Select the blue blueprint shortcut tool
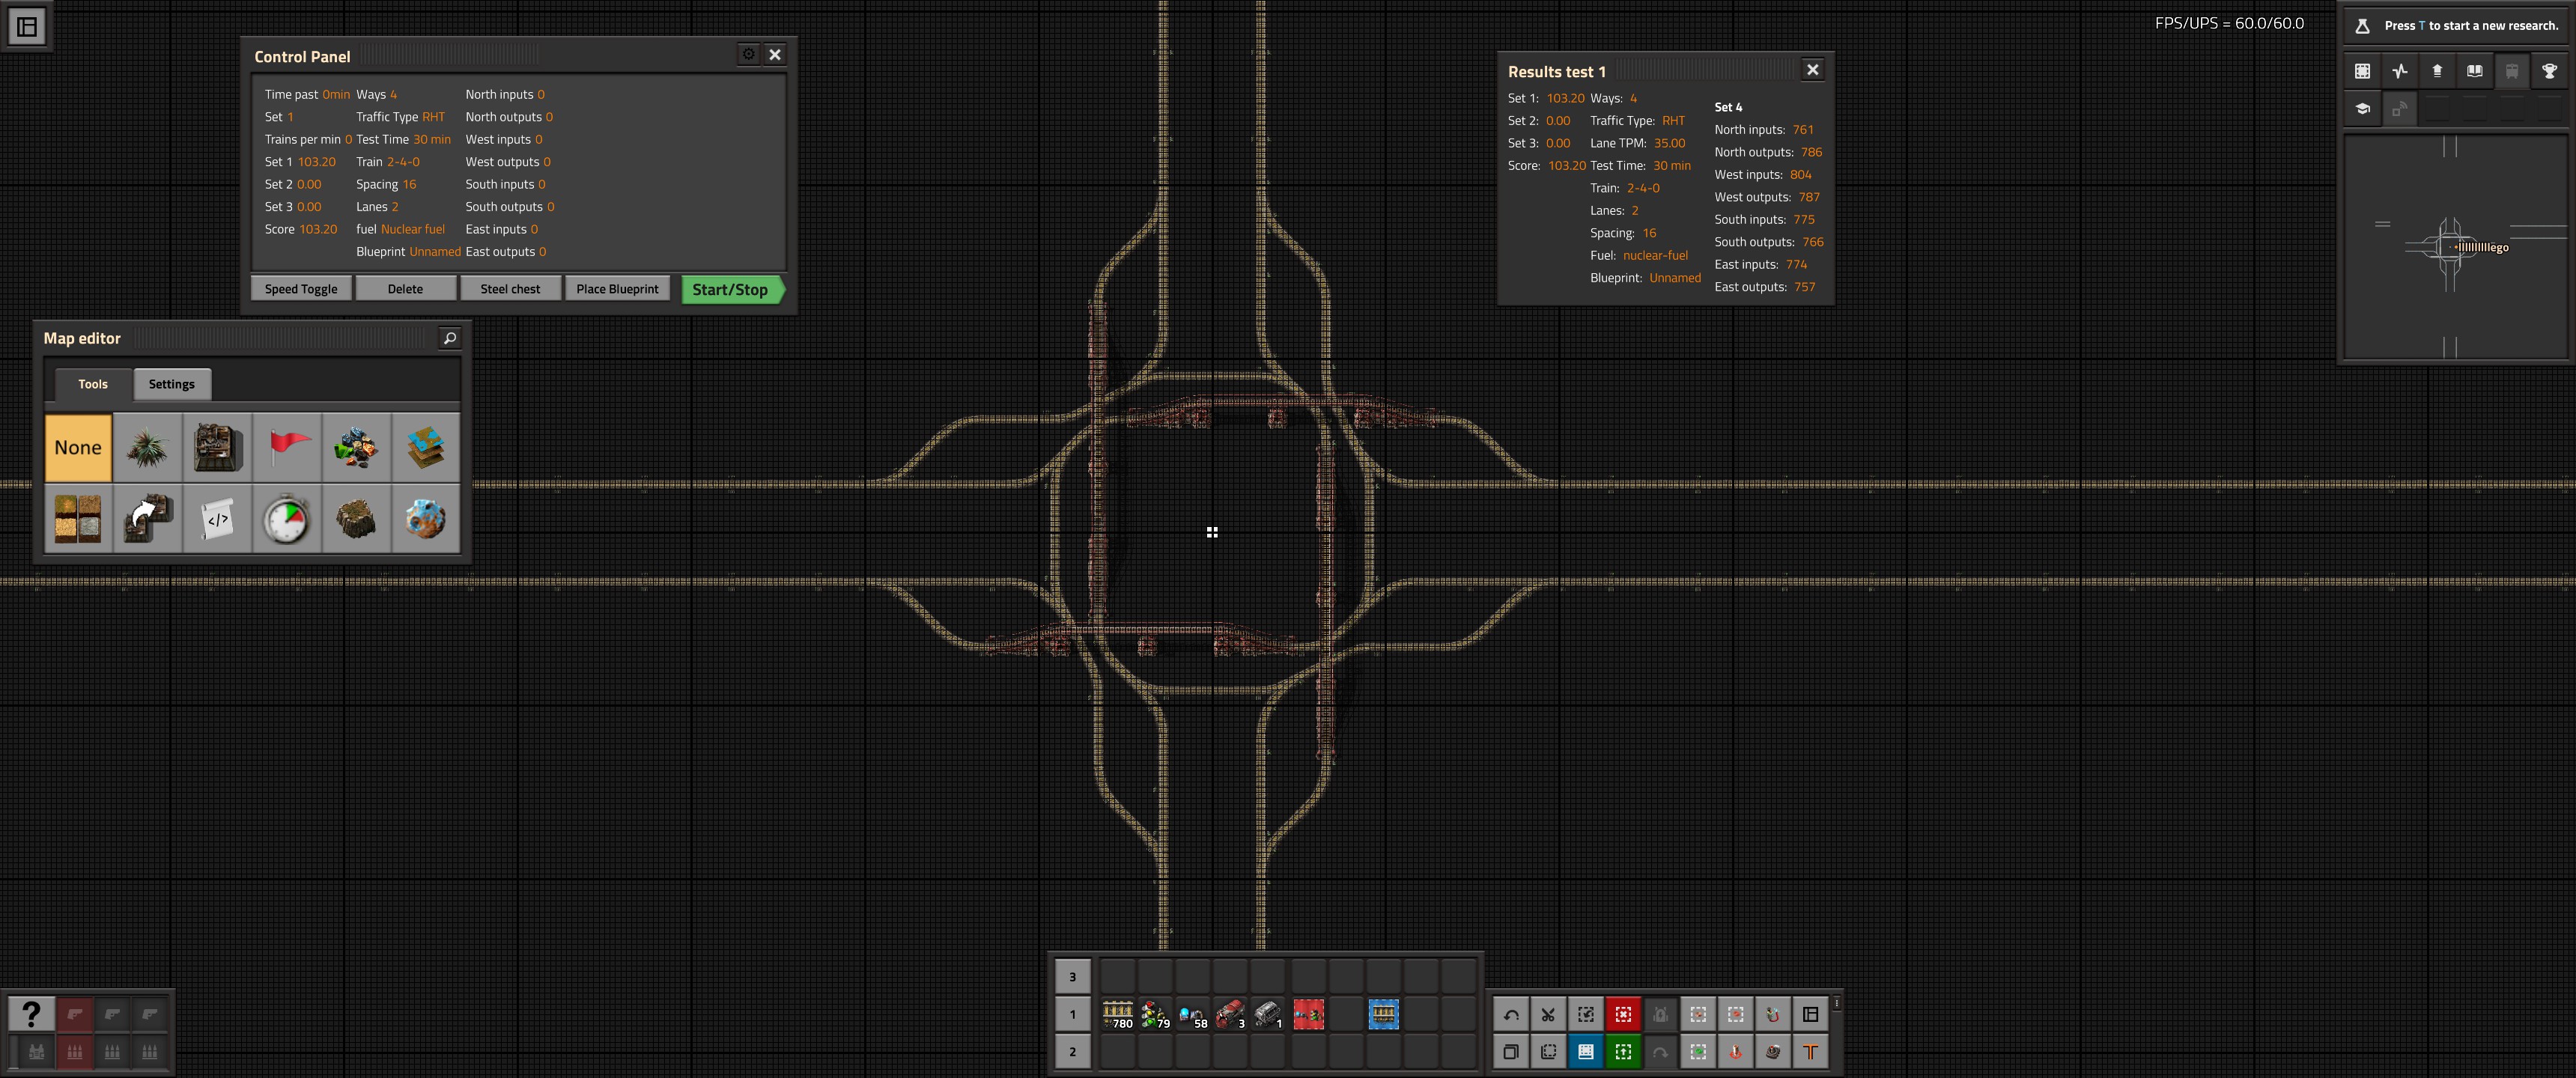This screenshot has width=2576, height=1078. point(1586,1051)
